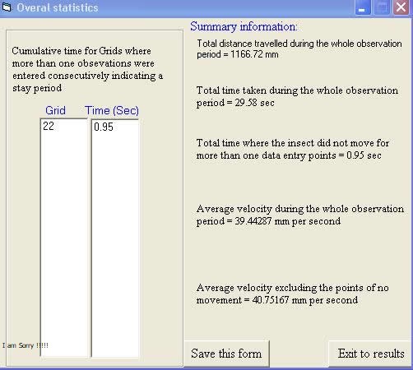The image size is (413, 370).
Task: Click the Summary information heading
Action: pyautogui.click(x=244, y=26)
